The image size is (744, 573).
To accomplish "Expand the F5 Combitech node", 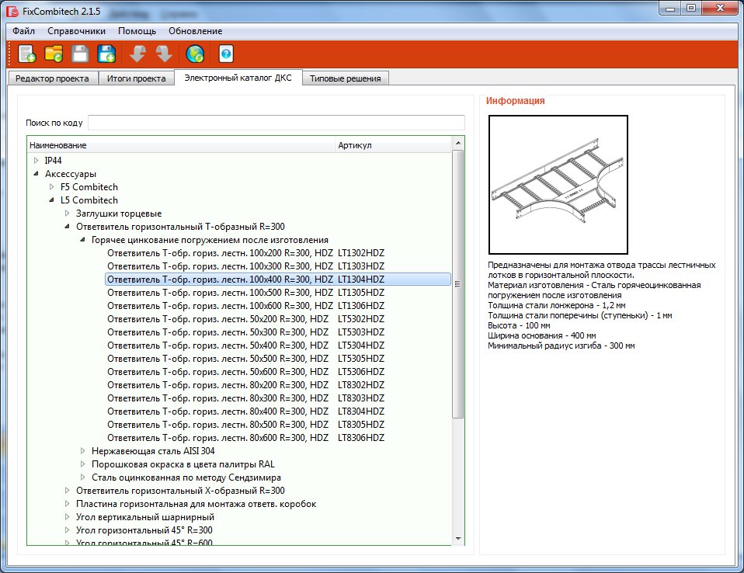I will (52, 187).
